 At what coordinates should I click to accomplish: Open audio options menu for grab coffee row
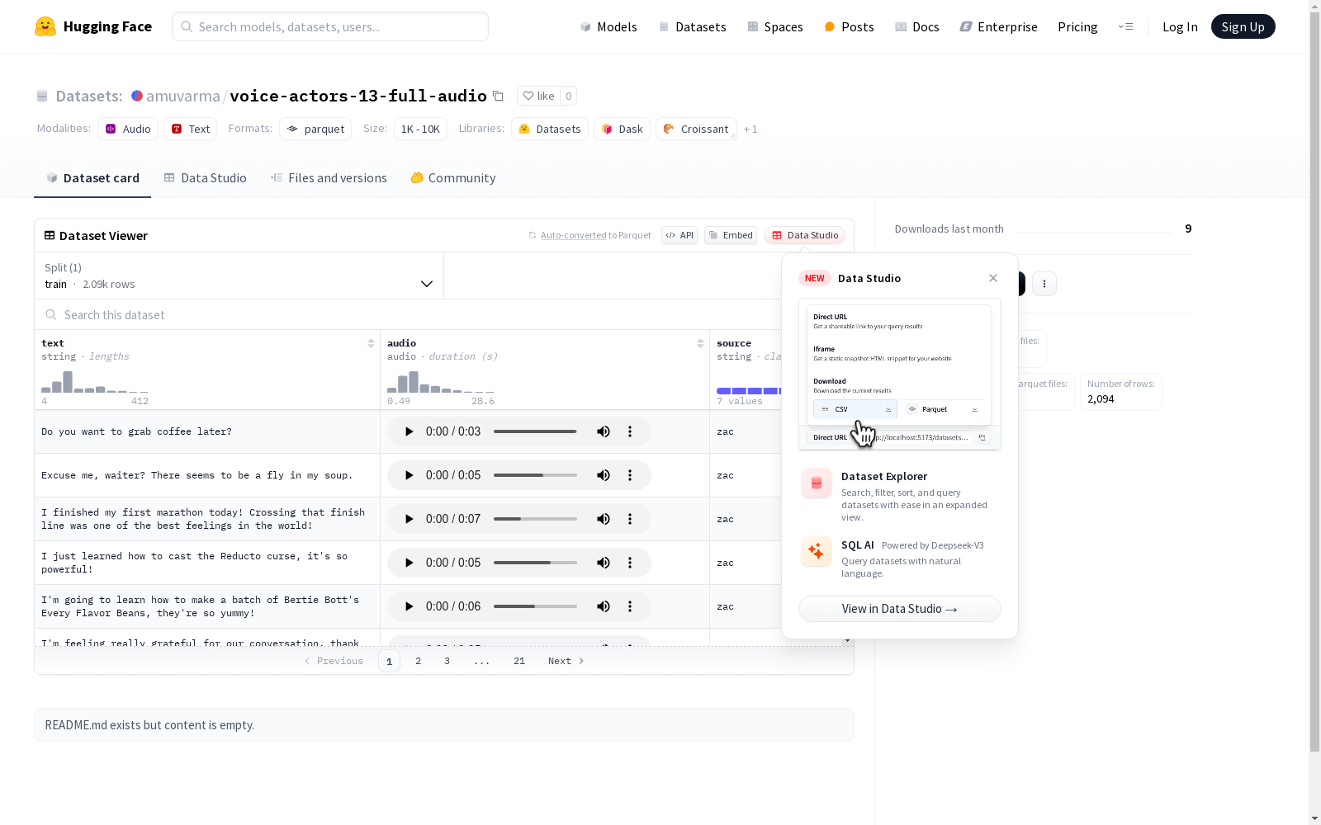[x=630, y=431]
